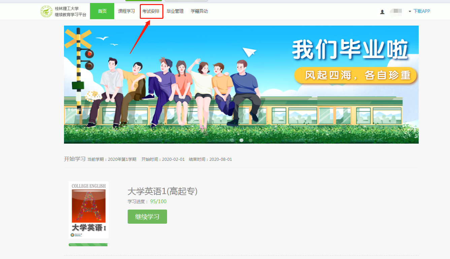Open the 课程学习 menu item
This screenshot has width=450, height=259.
click(126, 11)
